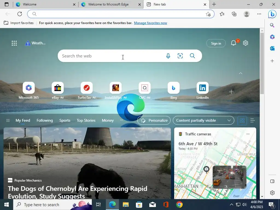The image size is (280, 210).
Task: Submit search with magnifier icon
Action: (192, 56)
